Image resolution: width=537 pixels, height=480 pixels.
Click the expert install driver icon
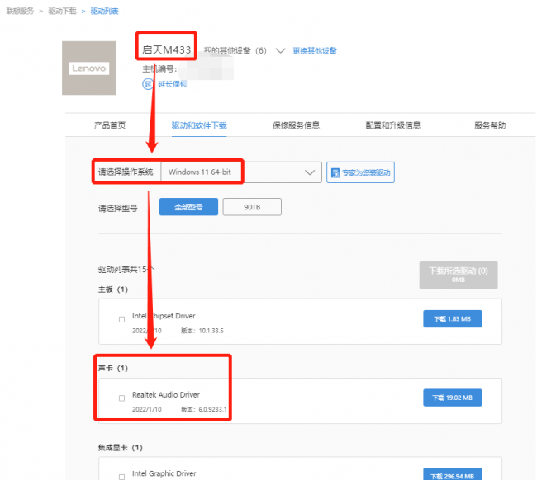pos(335,172)
